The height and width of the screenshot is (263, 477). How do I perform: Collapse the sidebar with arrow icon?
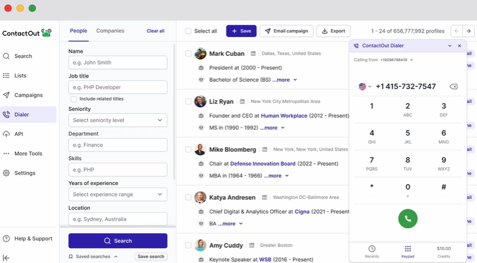point(6,258)
